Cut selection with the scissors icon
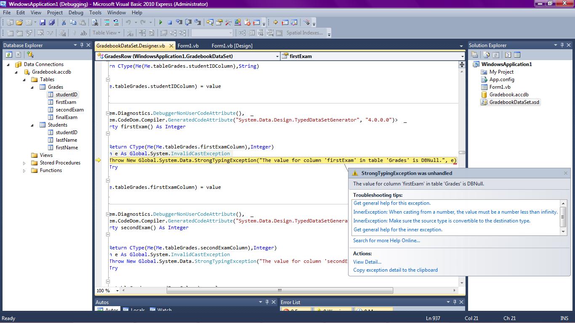 [64, 22]
